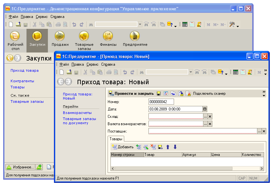Move the row down with blue down arrow
Screen dimensions: 273x186
(x=175, y=147)
